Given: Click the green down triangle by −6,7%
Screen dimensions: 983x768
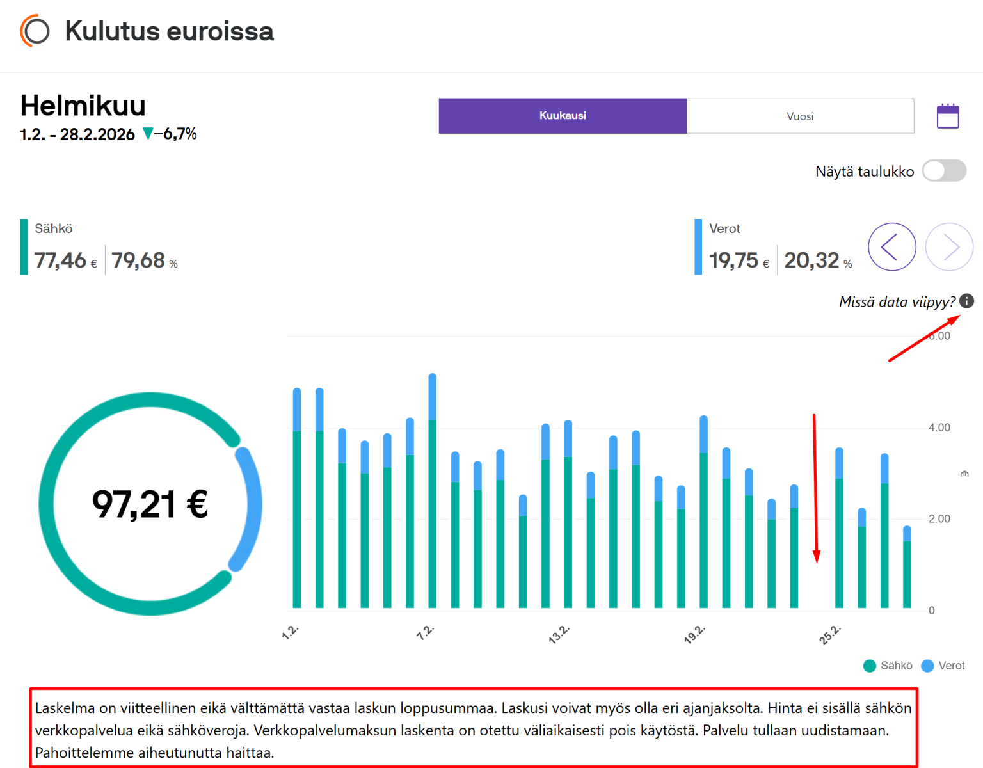Looking at the screenshot, I should 148,134.
